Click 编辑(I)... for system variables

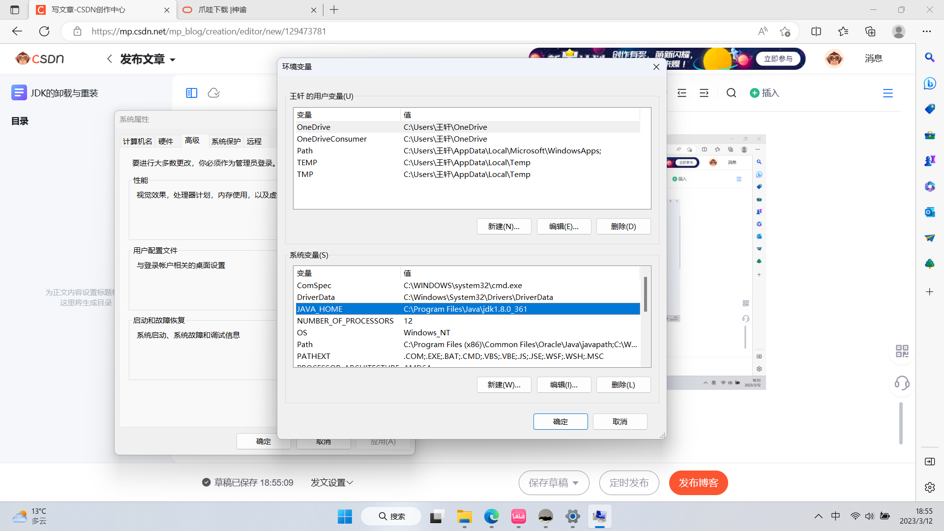[x=563, y=385]
